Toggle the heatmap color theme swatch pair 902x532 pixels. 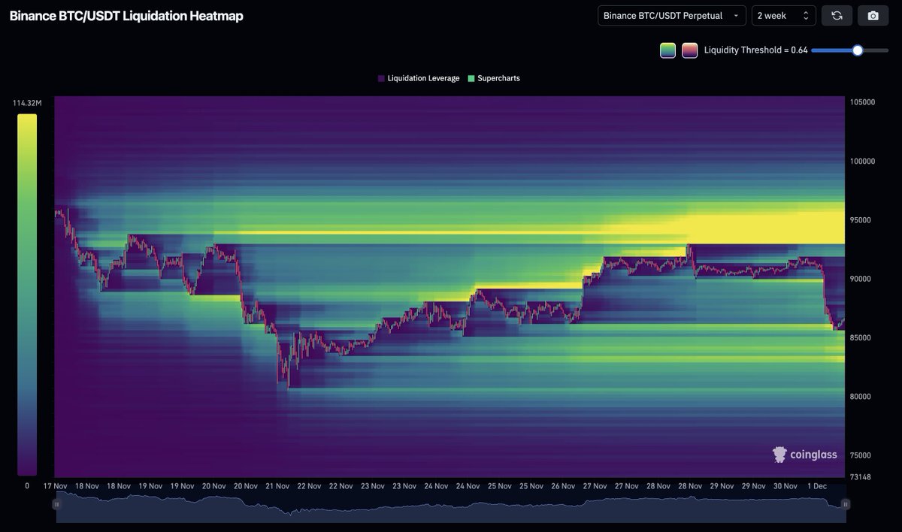pos(678,50)
